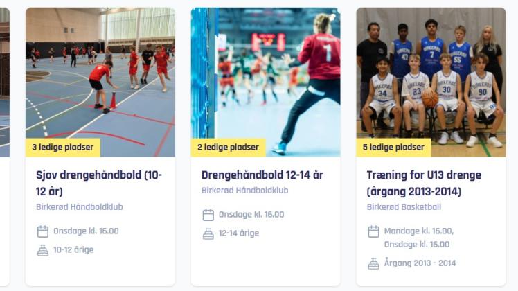
Task: Click age cake icon beside 10-12 årige
Action: tap(43, 250)
